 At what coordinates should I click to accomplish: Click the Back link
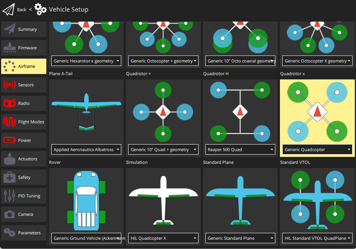(x=21, y=10)
